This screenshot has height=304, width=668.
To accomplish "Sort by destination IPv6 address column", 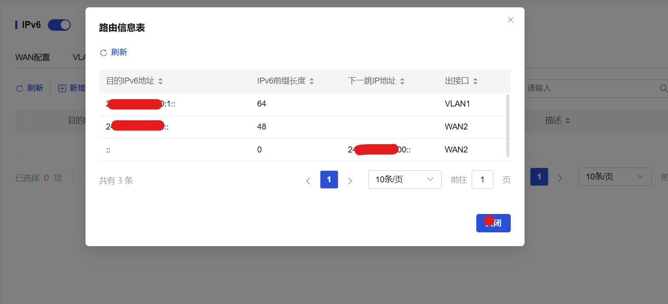I will click(x=160, y=81).
